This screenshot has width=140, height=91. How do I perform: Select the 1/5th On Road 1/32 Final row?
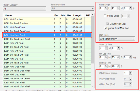point(47,79)
